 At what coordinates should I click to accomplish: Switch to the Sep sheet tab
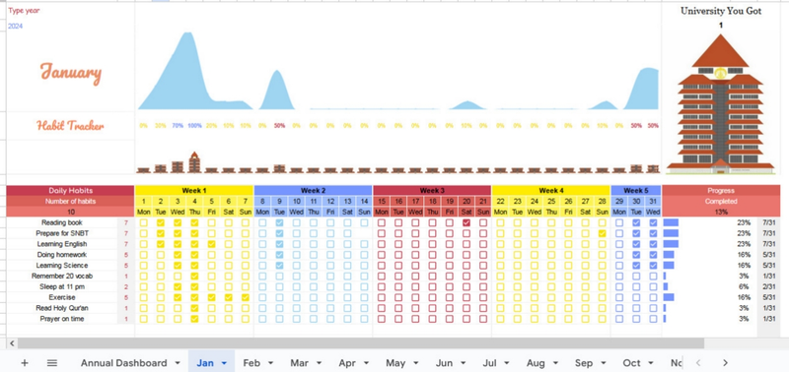click(584, 363)
